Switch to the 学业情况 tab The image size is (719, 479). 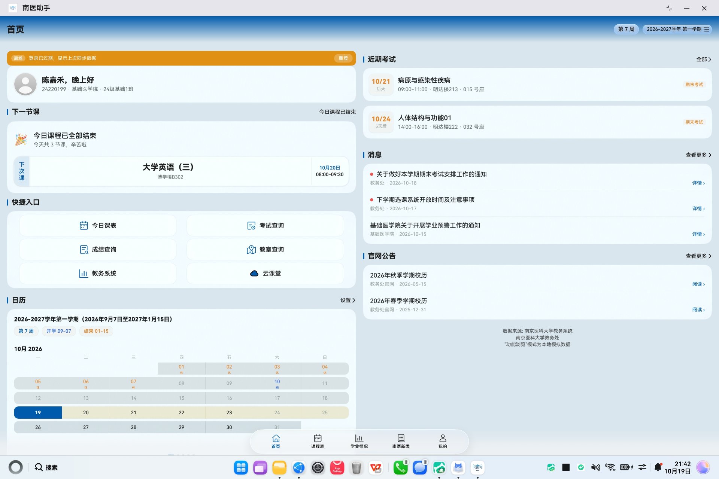(359, 441)
